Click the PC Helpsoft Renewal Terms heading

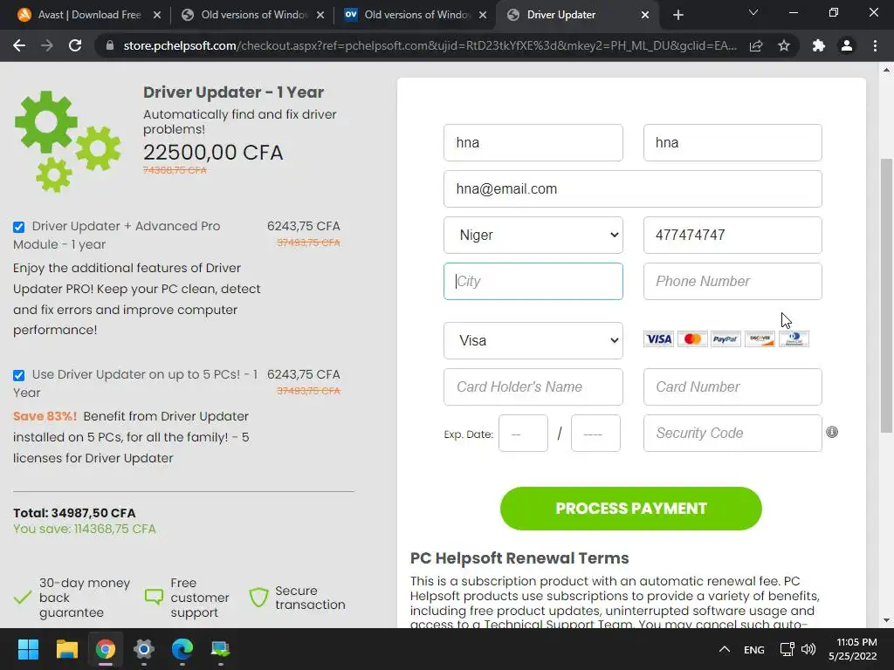[x=519, y=557]
